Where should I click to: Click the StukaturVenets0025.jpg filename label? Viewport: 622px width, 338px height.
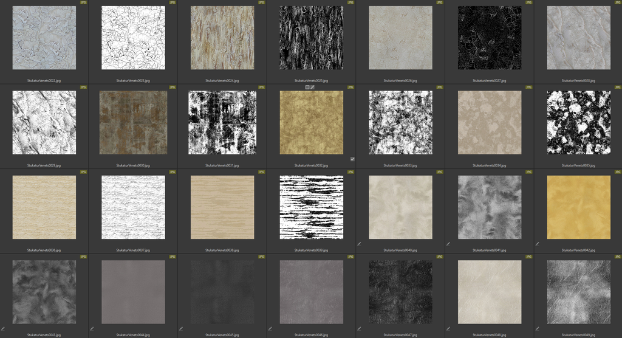(311, 80)
